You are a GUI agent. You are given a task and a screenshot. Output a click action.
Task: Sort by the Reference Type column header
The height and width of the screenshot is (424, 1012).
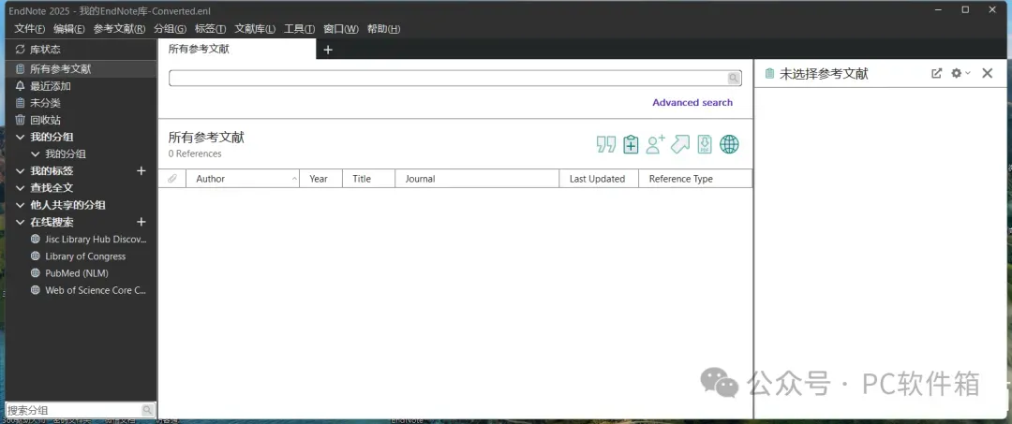tap(695, 179)
